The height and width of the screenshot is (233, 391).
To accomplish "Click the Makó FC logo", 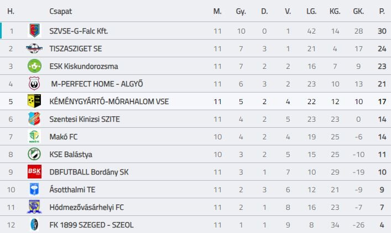I will pos(34,137).
